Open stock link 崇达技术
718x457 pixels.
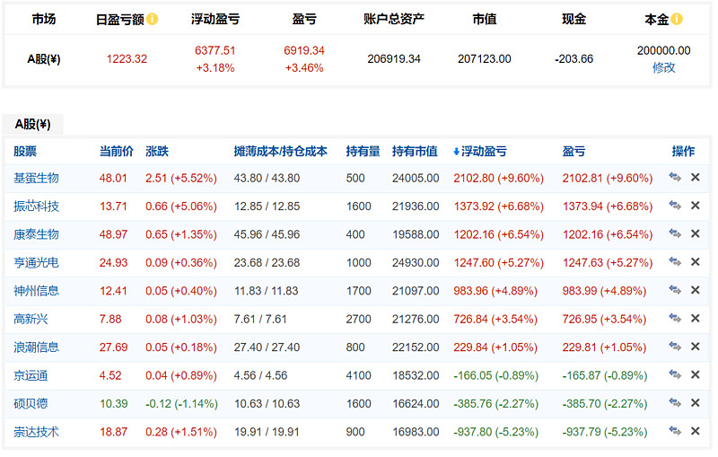[36, 432]
